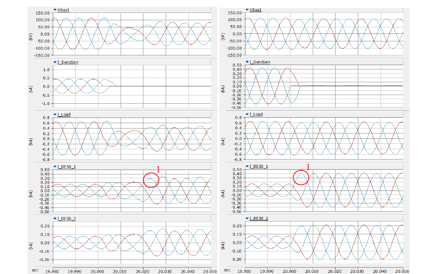This screenshot has width=431, height=274.
Task: Click the I_Load legend icon on the left plot
Action: point(54,114)
